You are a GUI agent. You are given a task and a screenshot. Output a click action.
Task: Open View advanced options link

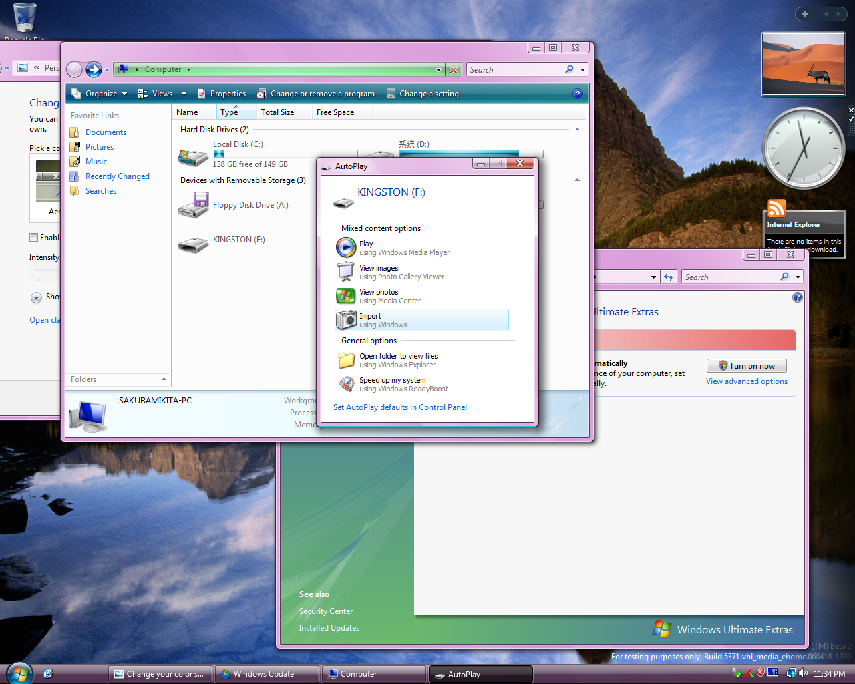coord(747,381)
